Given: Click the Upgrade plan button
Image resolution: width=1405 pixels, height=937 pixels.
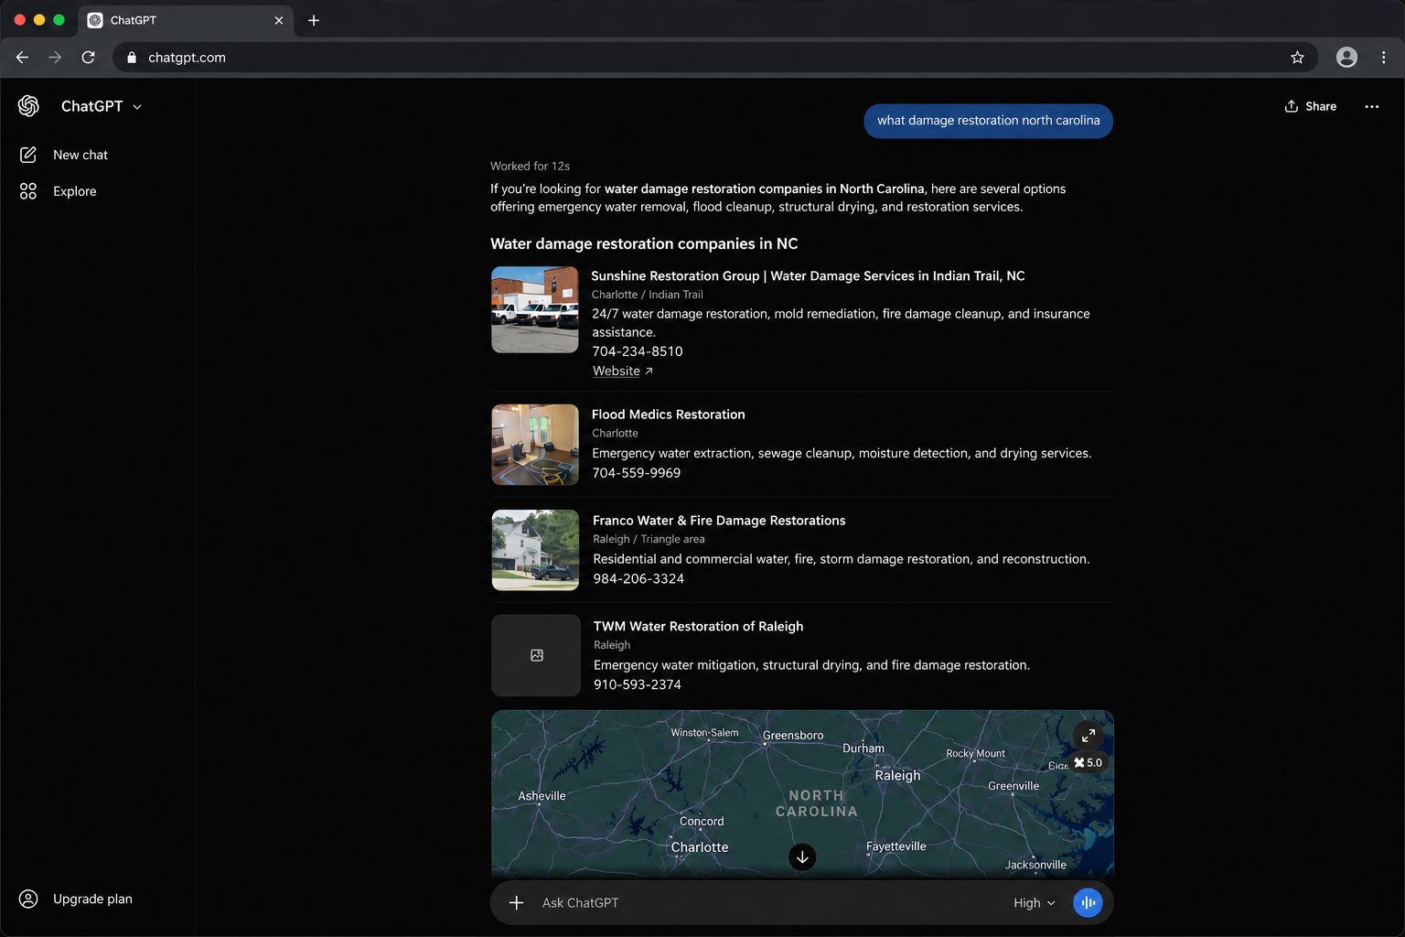Looking at the screenshot, I should click(76, 899).
